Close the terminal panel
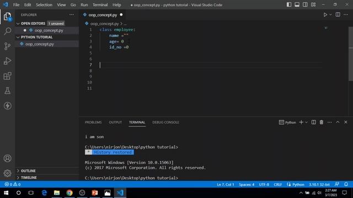The height and width of the screenshot is (198, 353). pos(346,122)
